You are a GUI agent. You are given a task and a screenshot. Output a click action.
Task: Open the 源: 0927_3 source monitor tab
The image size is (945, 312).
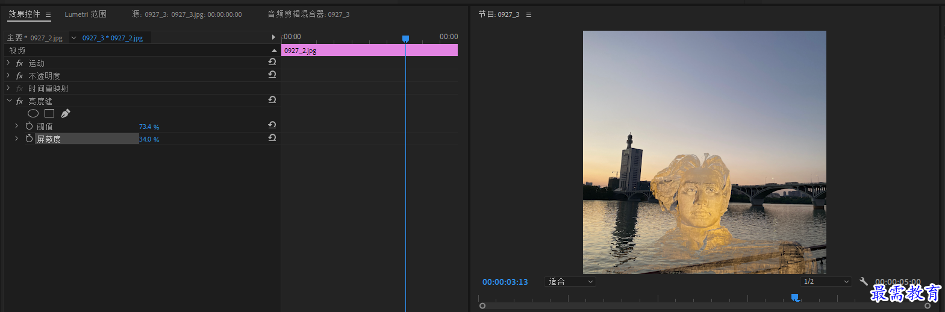(187, 14)
